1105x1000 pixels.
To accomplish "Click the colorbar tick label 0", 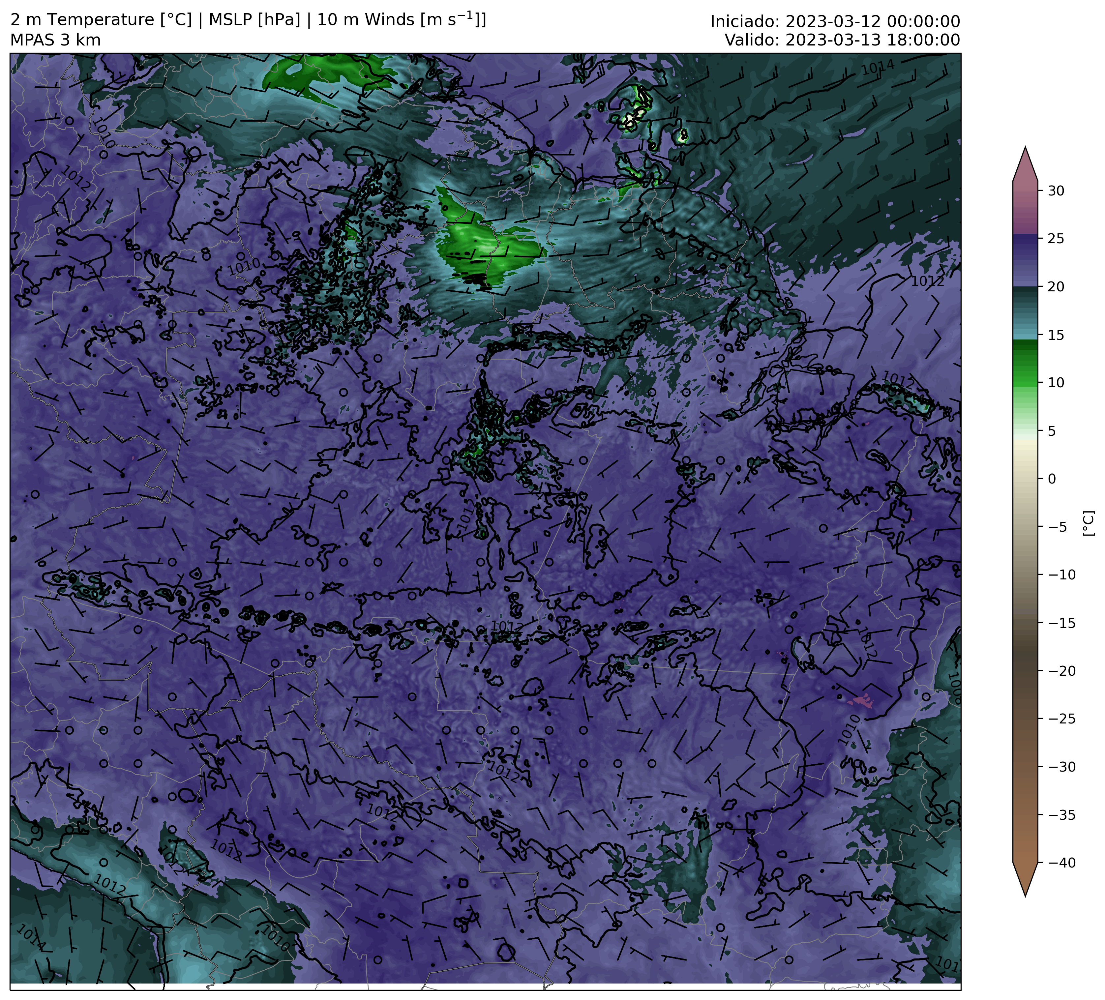I will [x=1052, y=479].
